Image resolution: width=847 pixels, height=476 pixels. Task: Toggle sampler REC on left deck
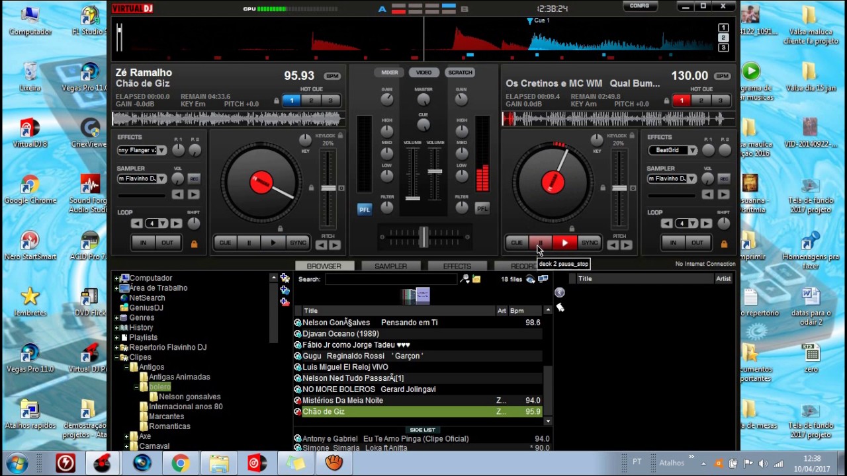(x=194, y=178)
